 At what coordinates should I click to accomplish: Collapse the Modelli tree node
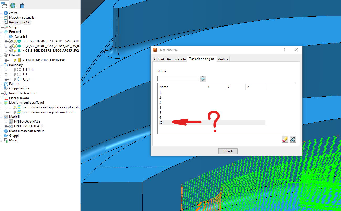[x=1, y=117]
